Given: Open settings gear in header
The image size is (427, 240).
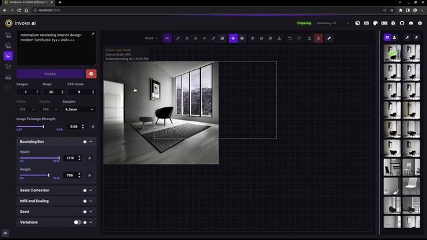Looking at the screenshot, I should (420, 23).
